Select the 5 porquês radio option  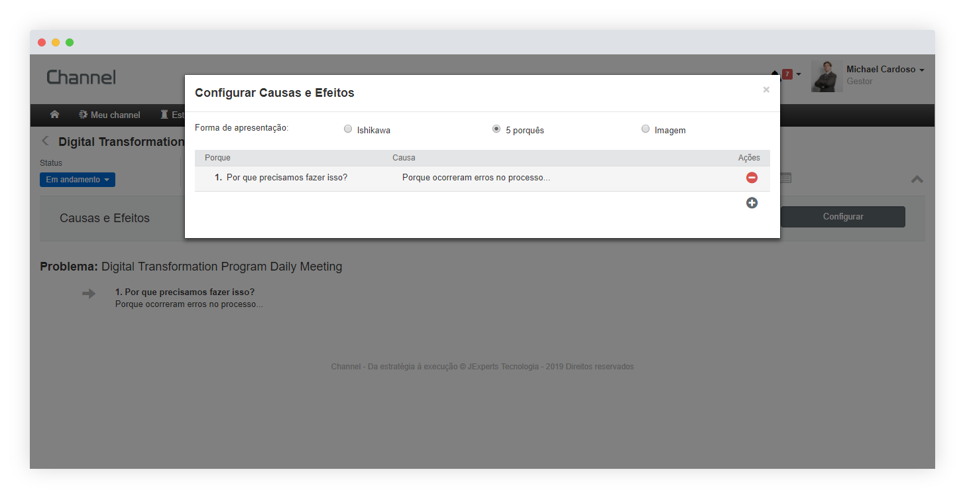(496, 129)
